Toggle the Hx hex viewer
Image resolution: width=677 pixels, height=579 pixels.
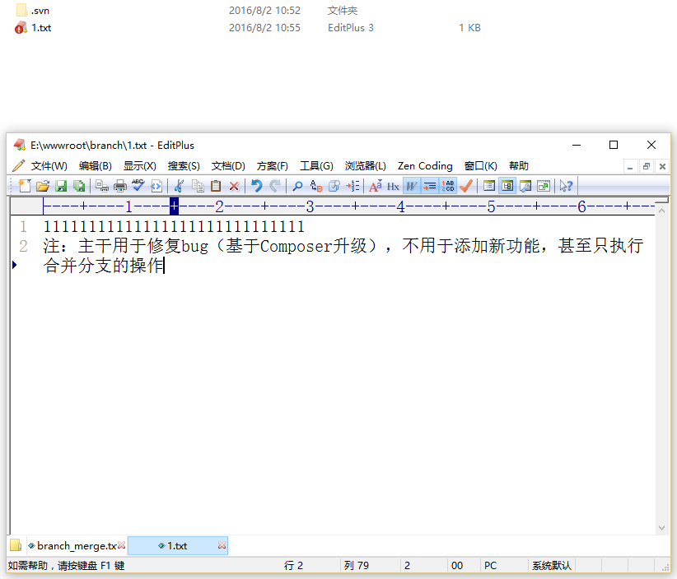coord(393,186)
